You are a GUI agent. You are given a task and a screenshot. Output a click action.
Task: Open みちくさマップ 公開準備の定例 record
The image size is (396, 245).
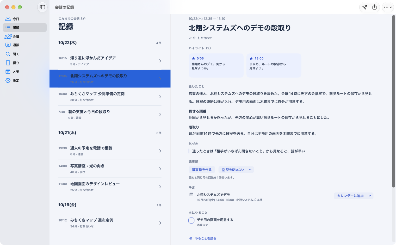click(x=110, y=97)
